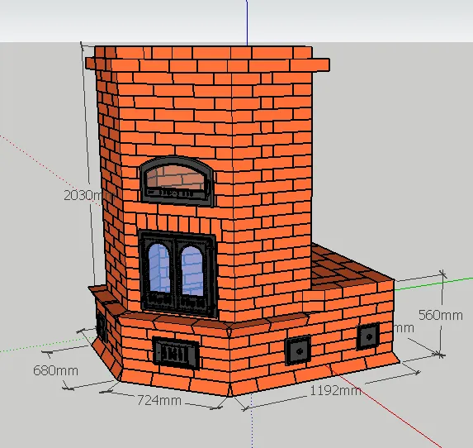Select the solid red axis line
473x448 pixels.
386,407
